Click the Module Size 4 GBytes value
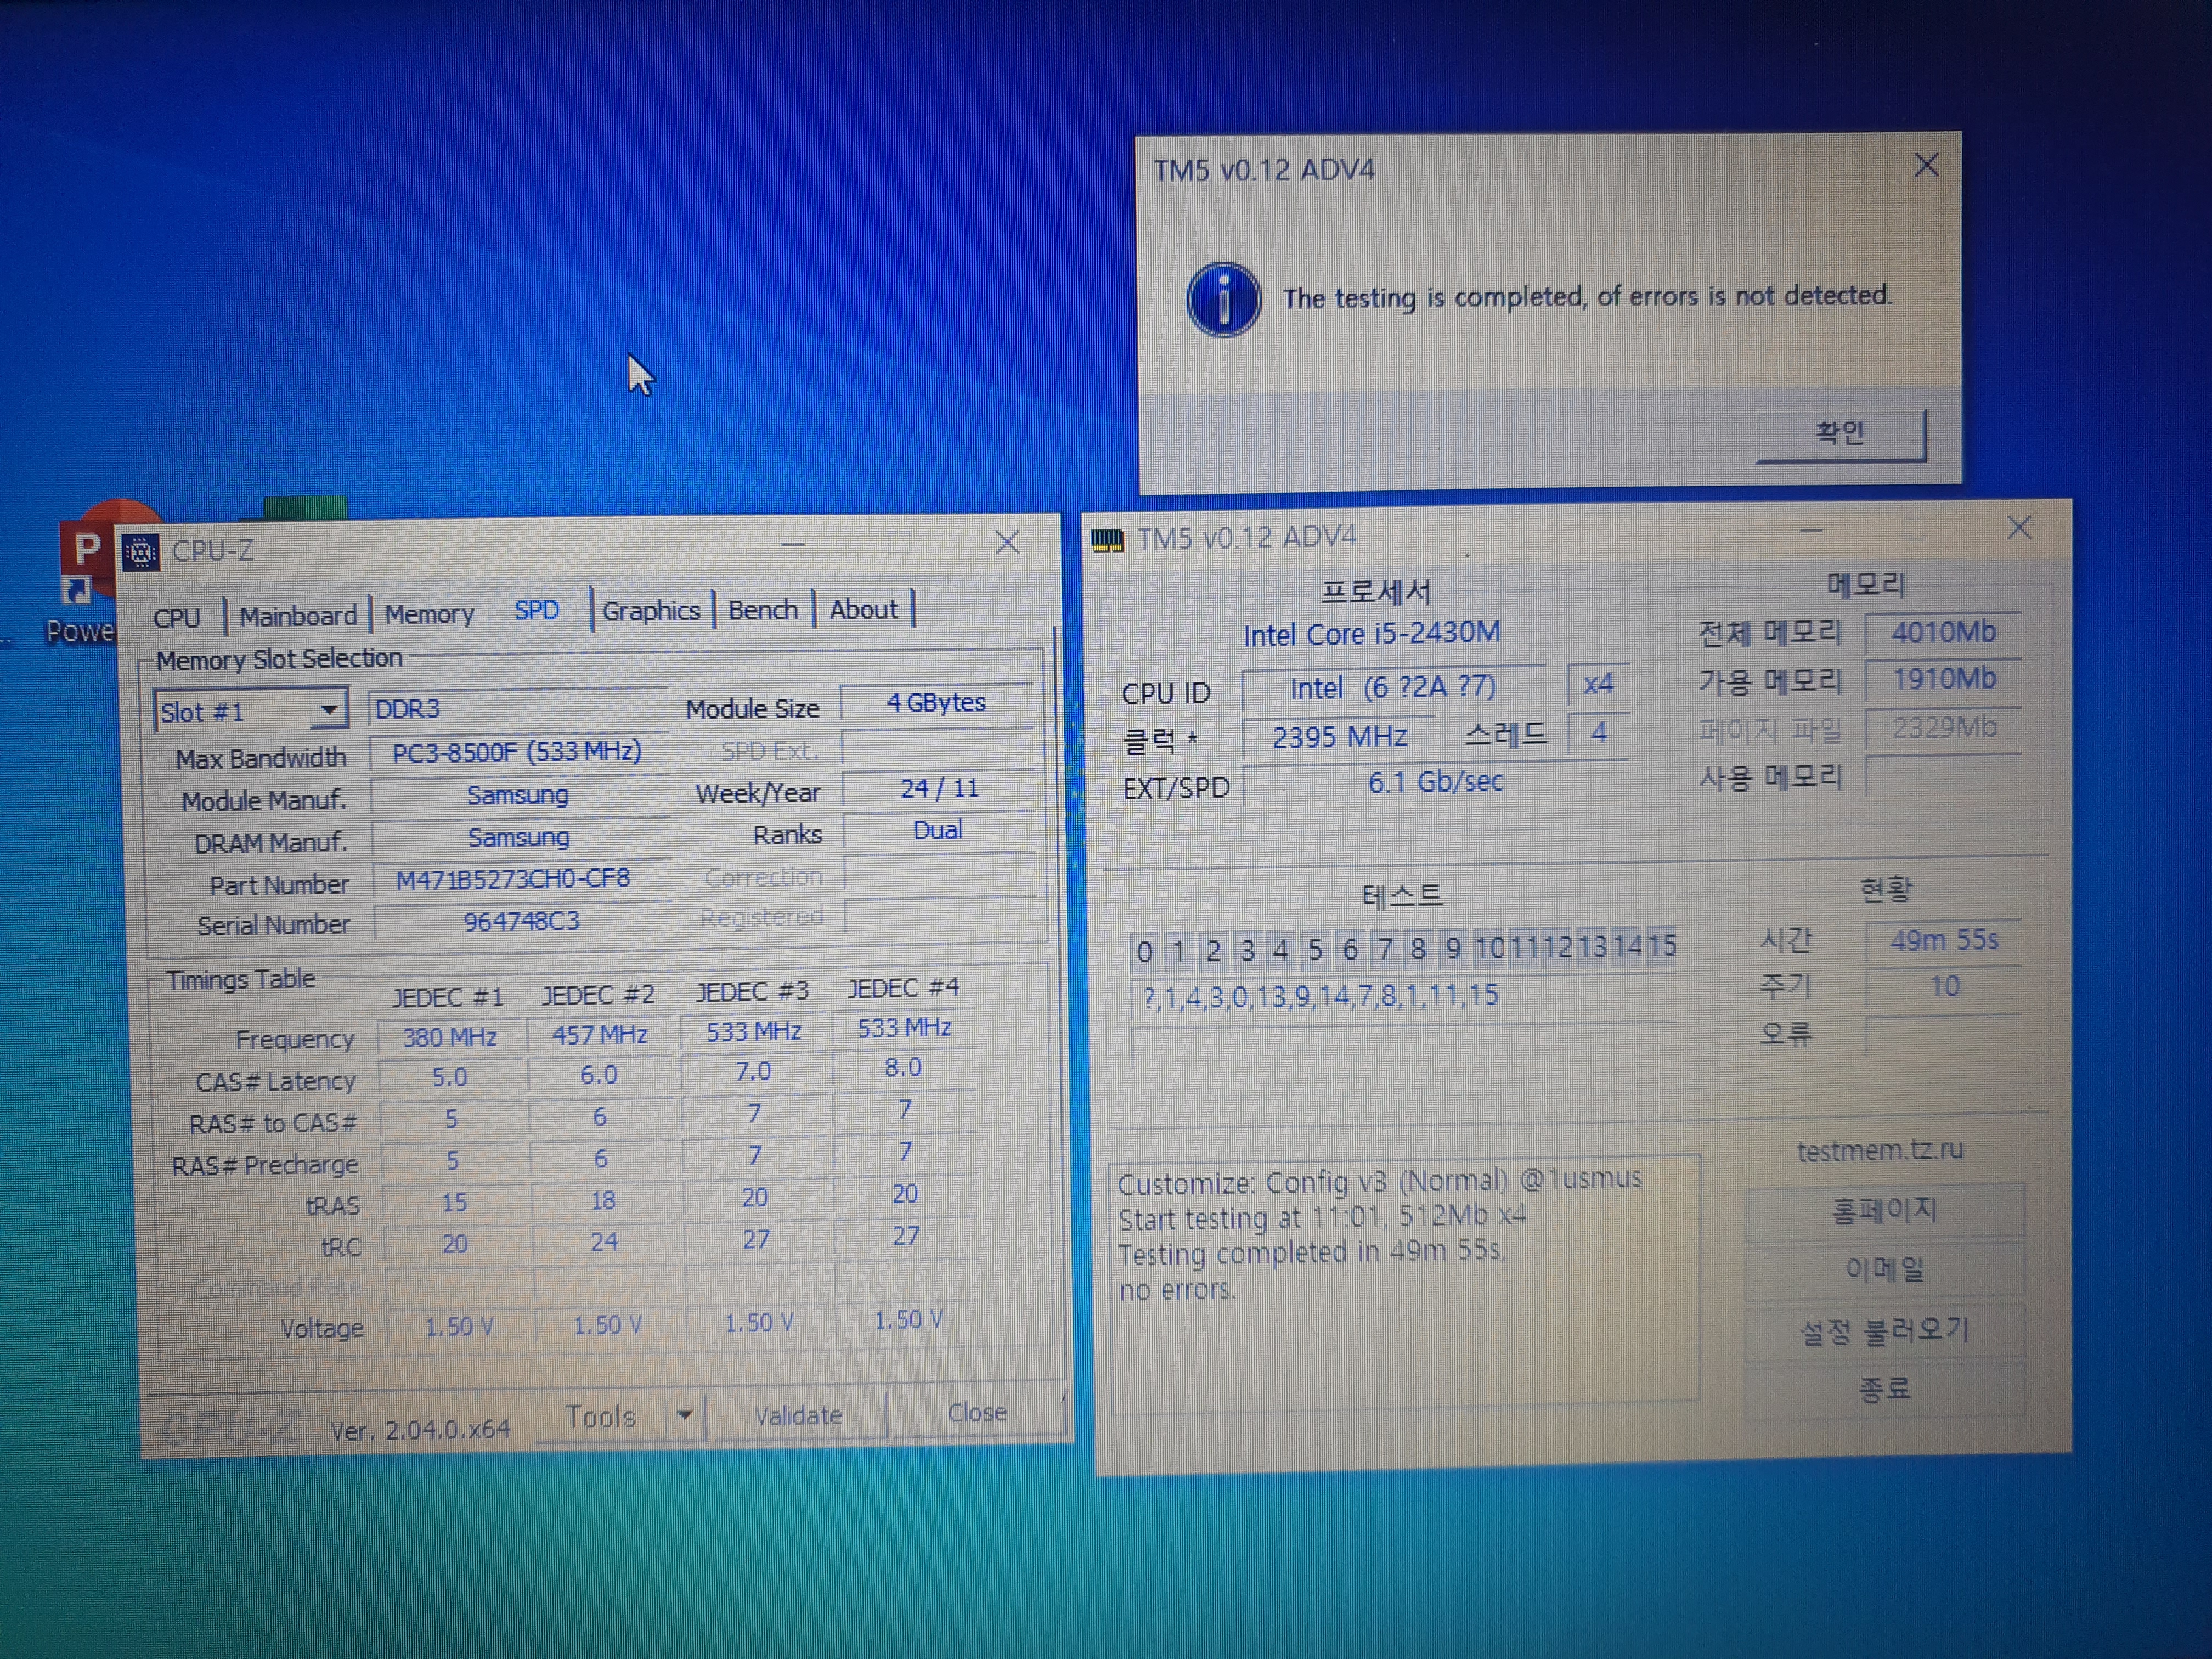 point(936,702)
